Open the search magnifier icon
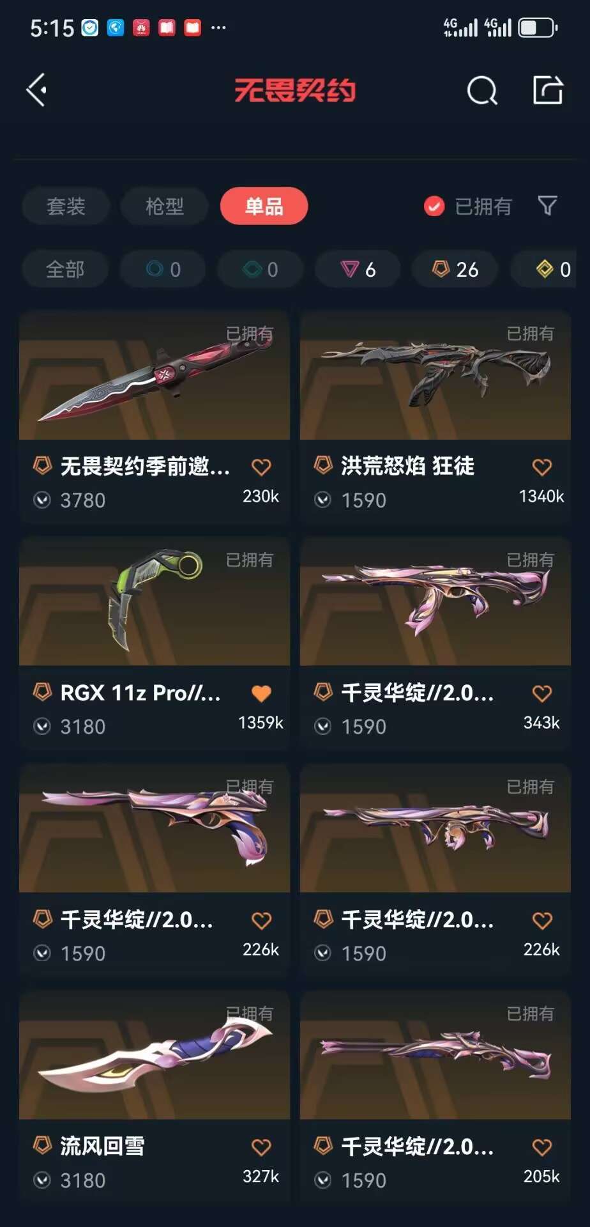Screen dimensions: 590x1227 482,90
